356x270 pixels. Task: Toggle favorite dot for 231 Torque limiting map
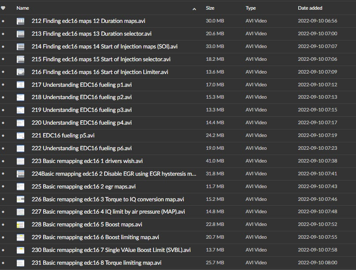4,263
